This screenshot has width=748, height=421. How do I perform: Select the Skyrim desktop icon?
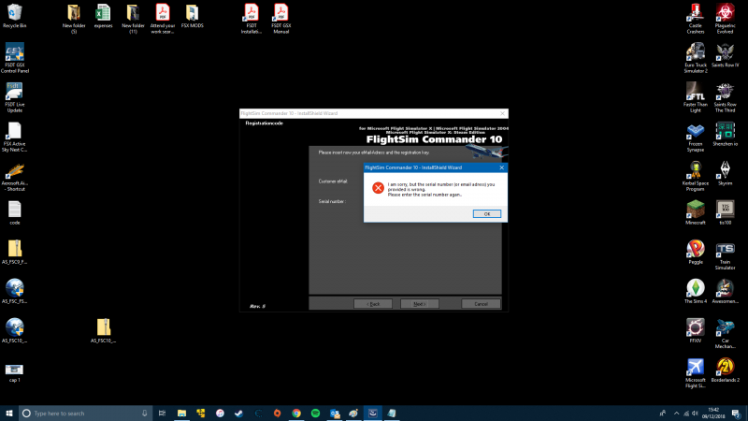pos(725,173)
